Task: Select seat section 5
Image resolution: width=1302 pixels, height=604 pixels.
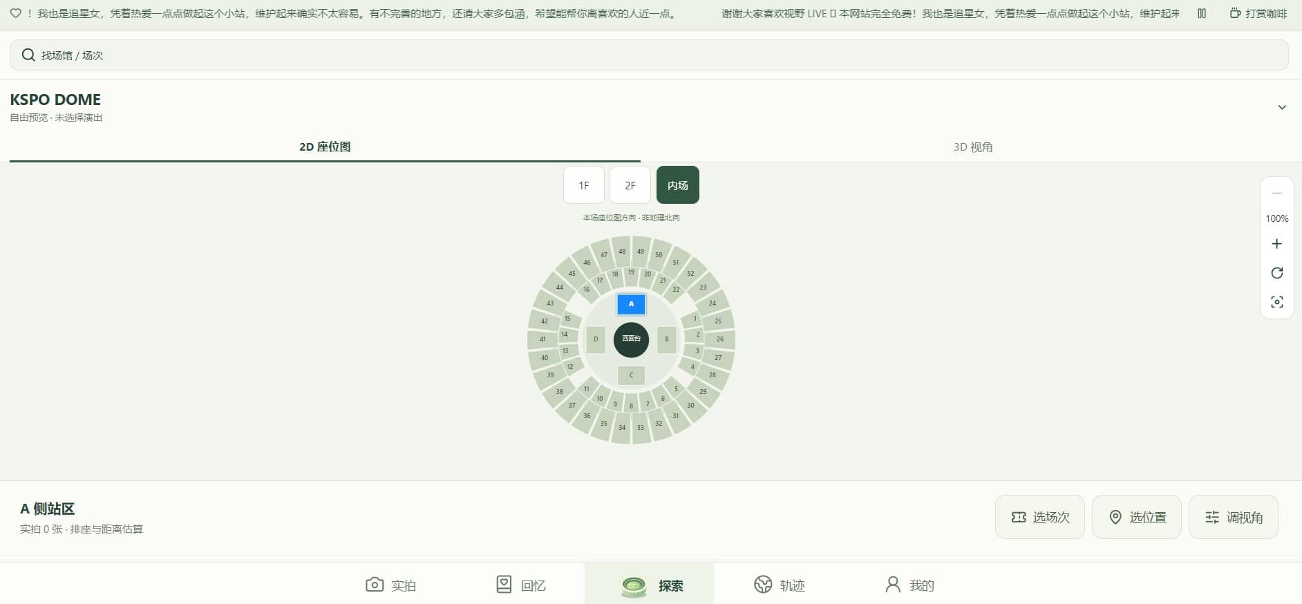Action: click(676, 389)
